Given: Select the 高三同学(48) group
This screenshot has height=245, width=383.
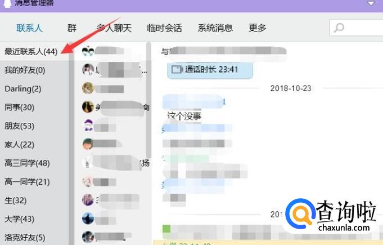Looking at the screenshot, I should point(27,163).
